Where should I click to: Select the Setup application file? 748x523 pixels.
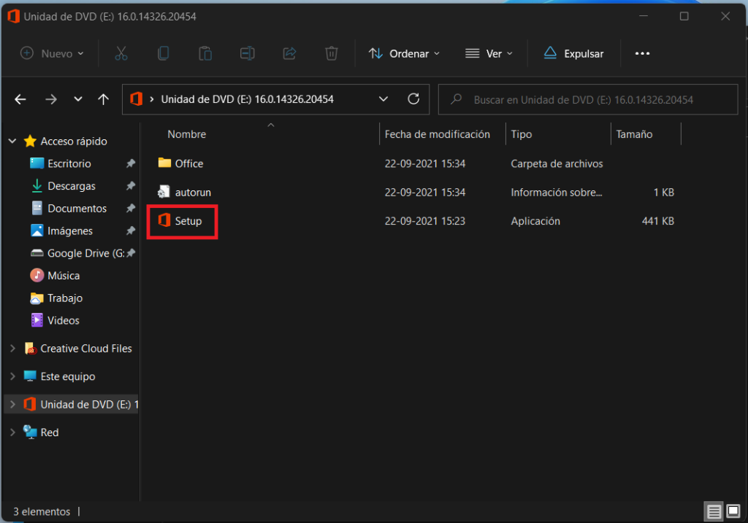tap(180, 221)
